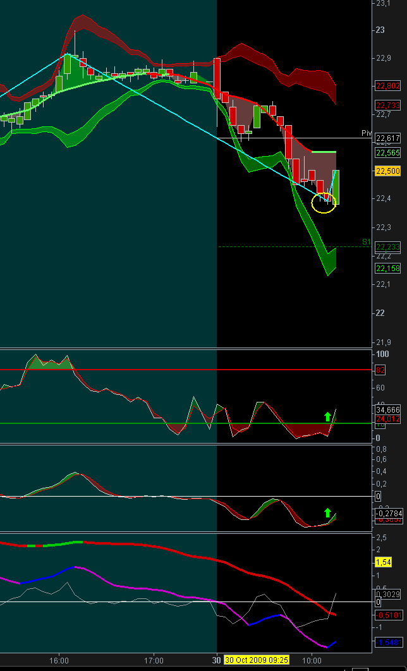
Task: Select the white pivot horizontal line
Action: 295,138
